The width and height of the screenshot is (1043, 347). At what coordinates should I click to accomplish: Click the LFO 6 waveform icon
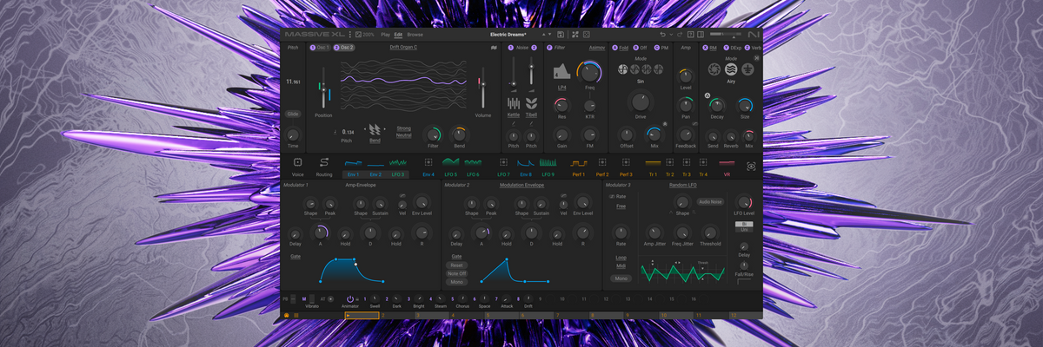coord(473,162)
